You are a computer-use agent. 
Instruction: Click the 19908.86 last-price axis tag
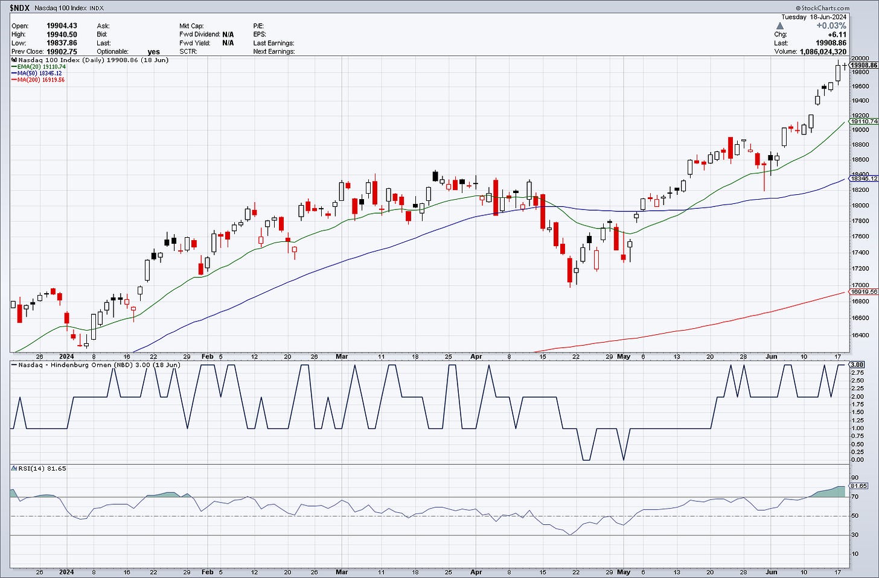(864, 65)
